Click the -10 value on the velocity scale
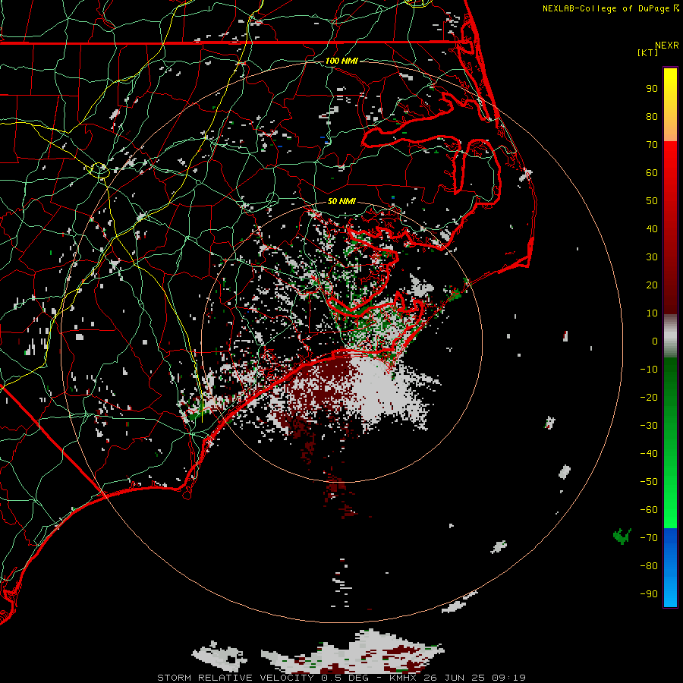Image resolution: width=683 pixels, height=683 pixels. tap(649, 370)
